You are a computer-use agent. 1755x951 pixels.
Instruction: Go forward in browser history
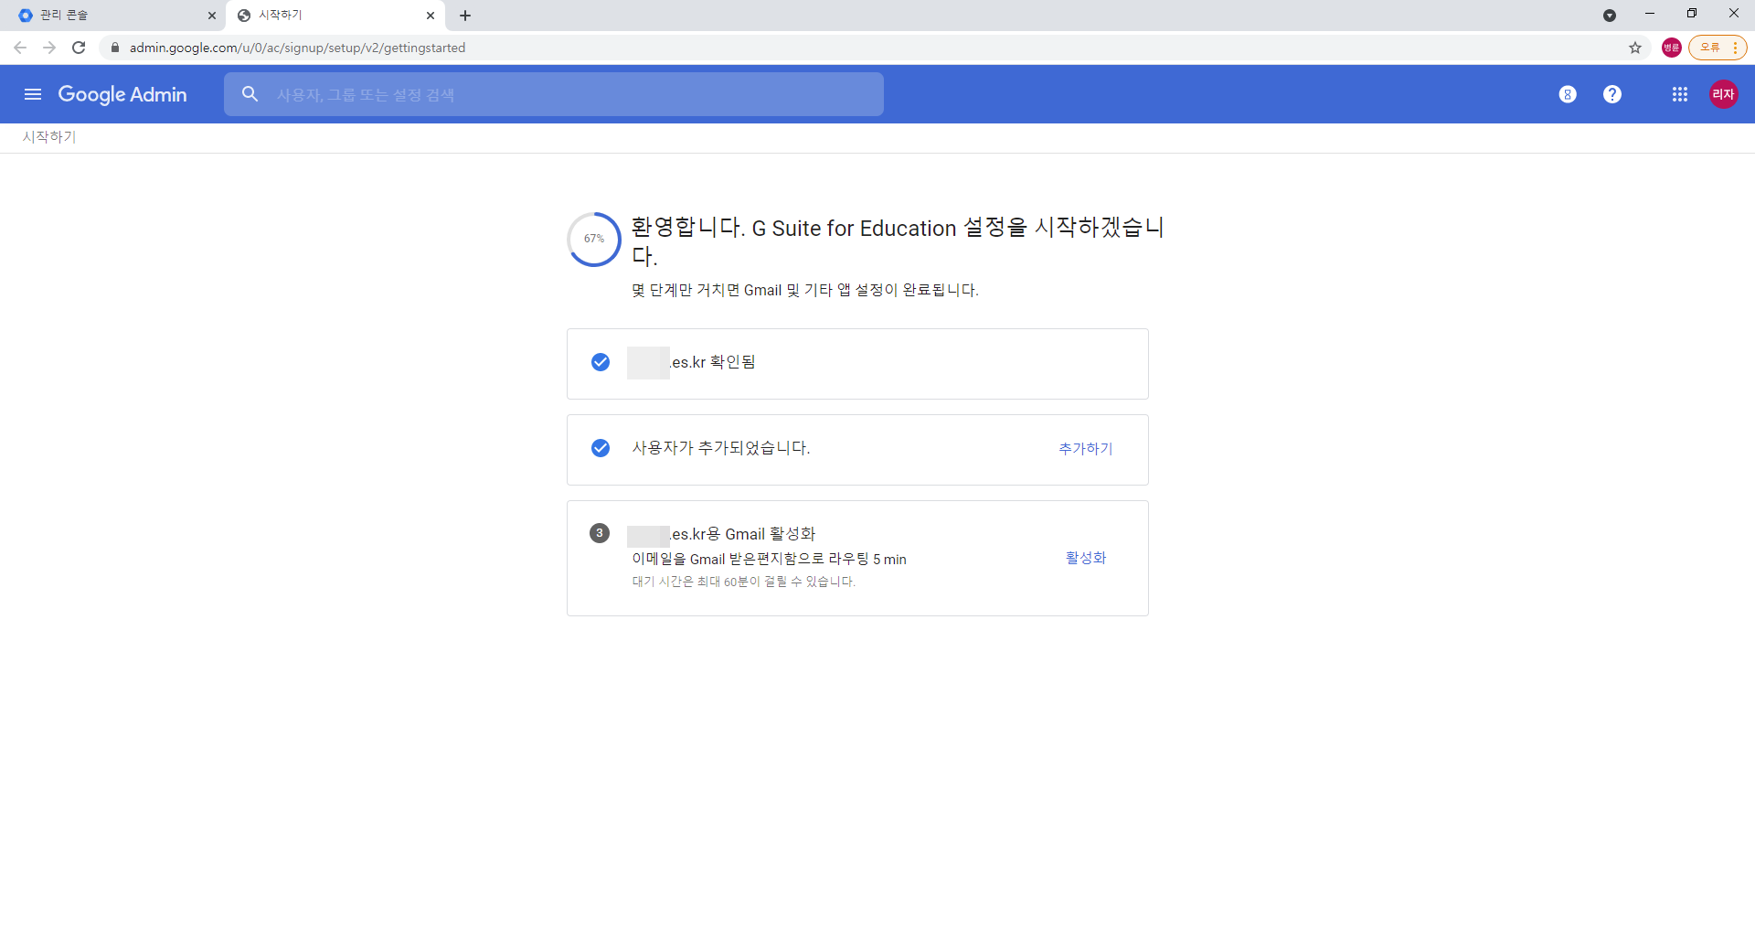(x=49, y=48)
